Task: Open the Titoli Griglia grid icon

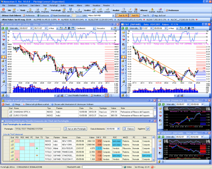Action: pyautogui.click(x=37, y=10)
